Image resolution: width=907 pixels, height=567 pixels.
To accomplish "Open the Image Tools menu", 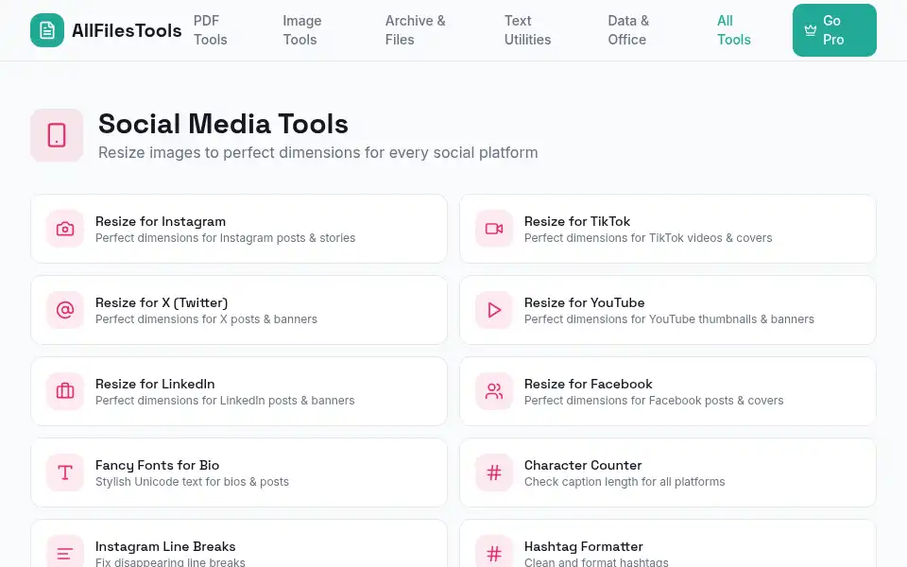I will click(302, 30).
